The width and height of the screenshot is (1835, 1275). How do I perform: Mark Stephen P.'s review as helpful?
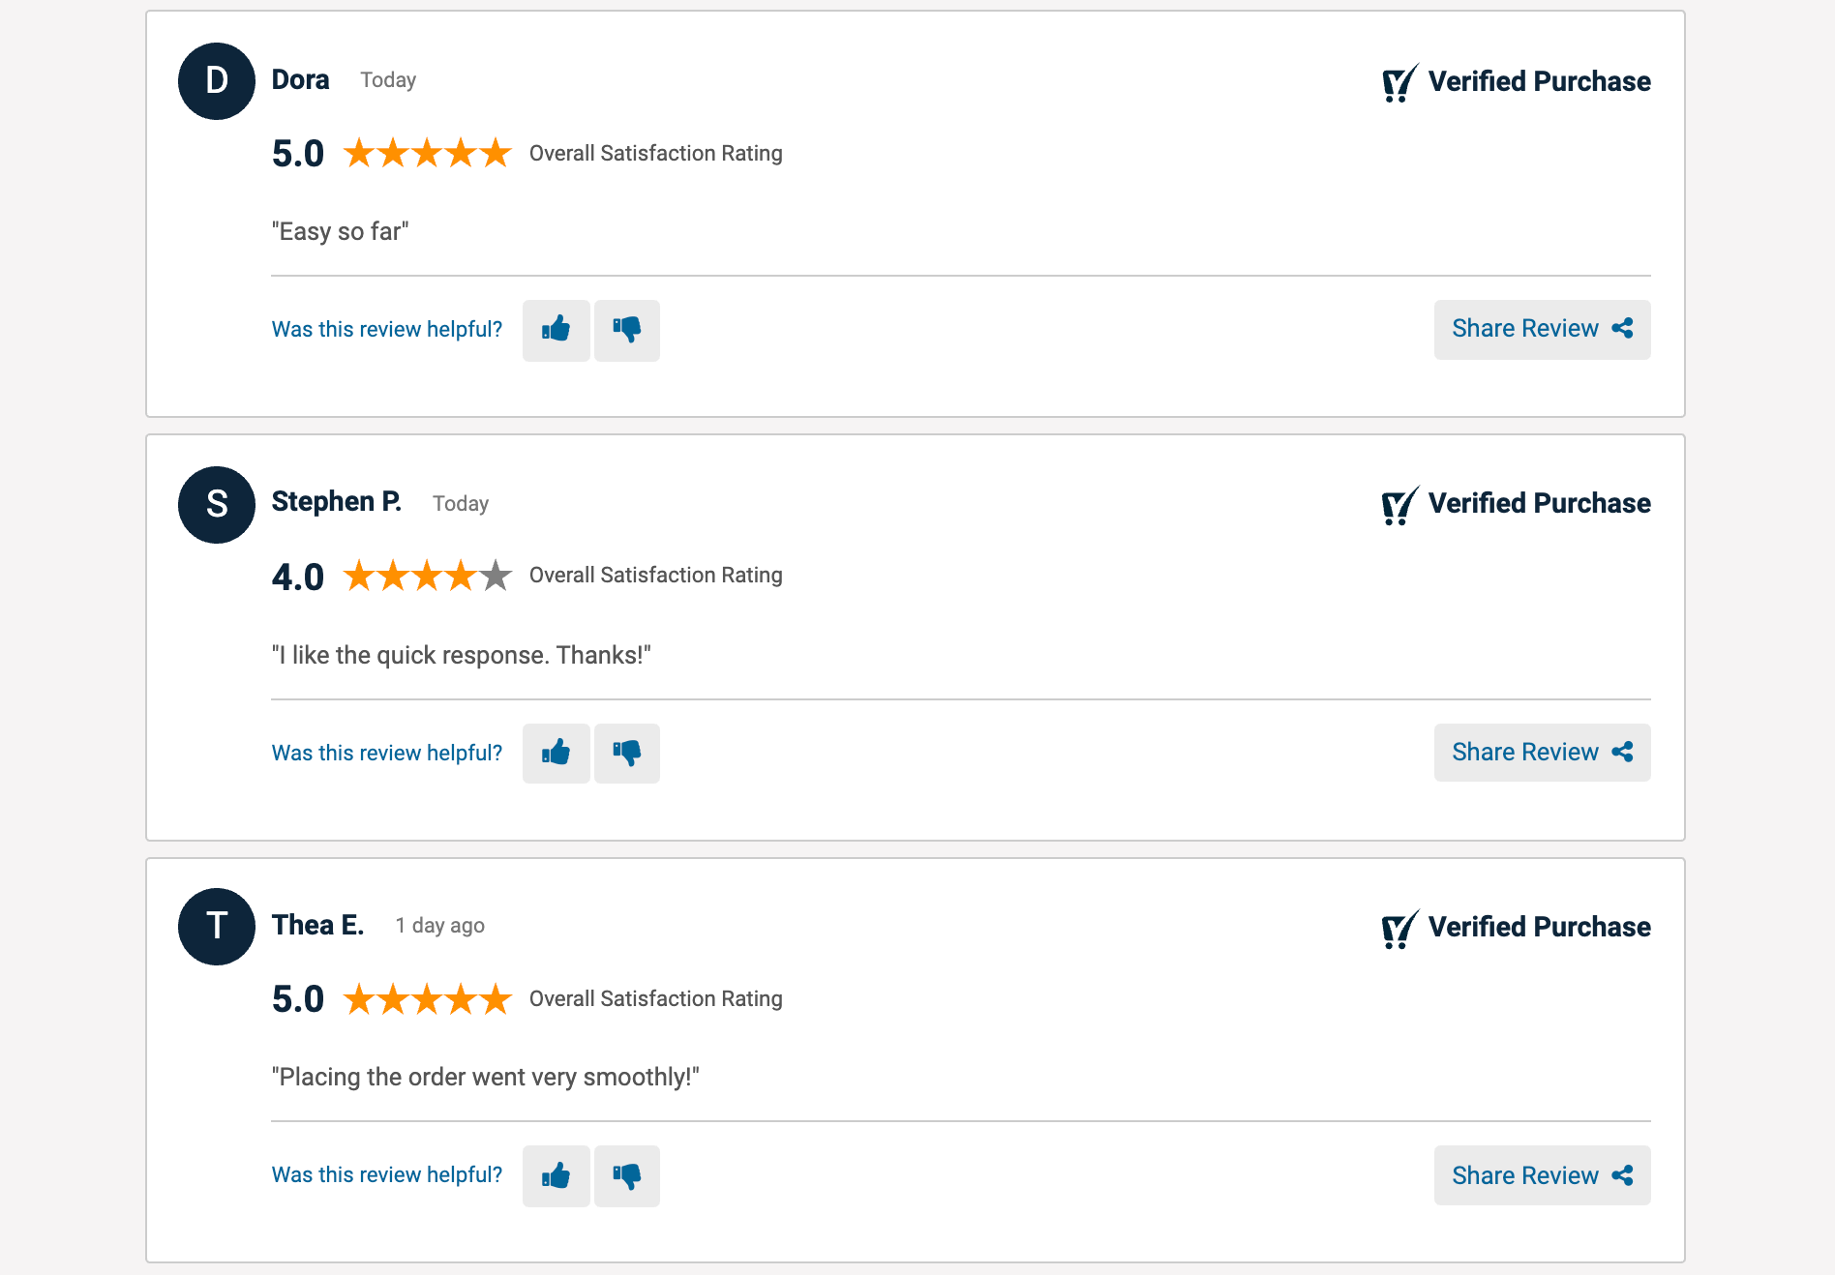tap(556, 753)
